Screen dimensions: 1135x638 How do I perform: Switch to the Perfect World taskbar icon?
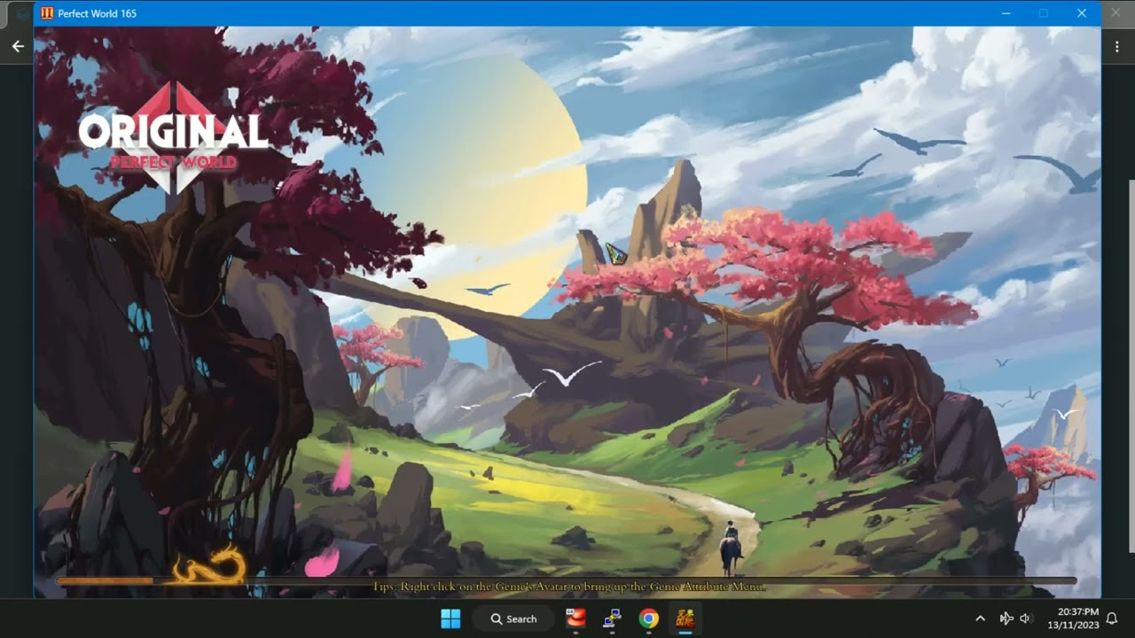pyautogui.click(x=685, y=619)
